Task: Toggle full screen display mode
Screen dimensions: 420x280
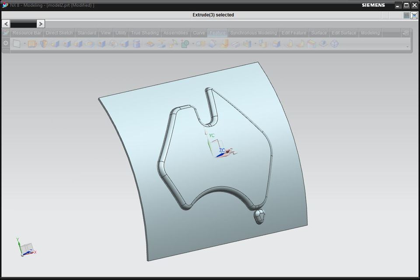Action: click(414, 15)
